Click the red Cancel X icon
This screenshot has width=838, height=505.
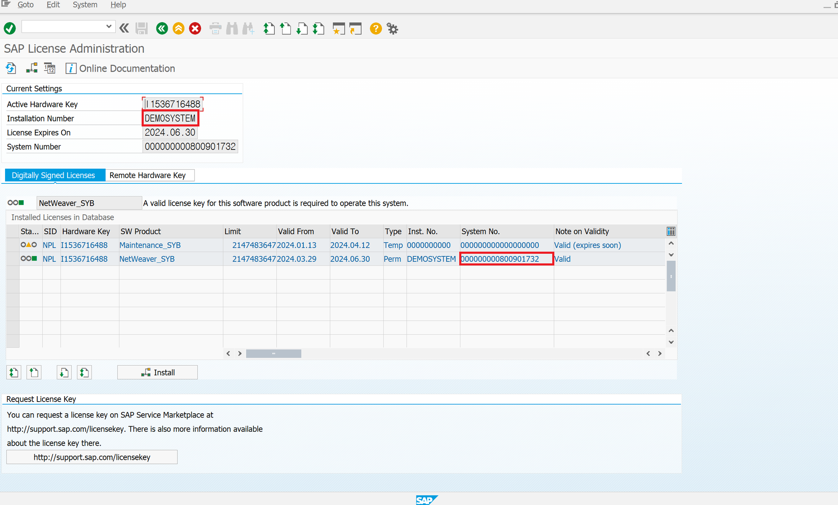pyautogui.click(x=195, y=28)
